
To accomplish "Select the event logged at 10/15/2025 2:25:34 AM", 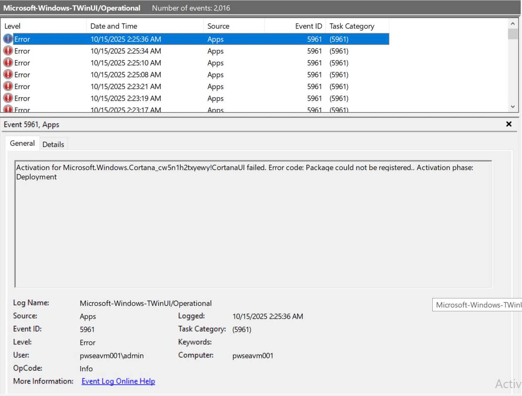I will [x=195, y=51].
